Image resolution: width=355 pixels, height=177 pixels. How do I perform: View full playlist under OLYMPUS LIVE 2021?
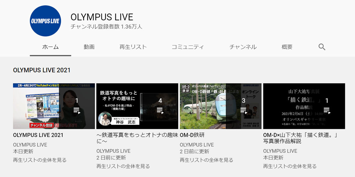coord(40,160)
